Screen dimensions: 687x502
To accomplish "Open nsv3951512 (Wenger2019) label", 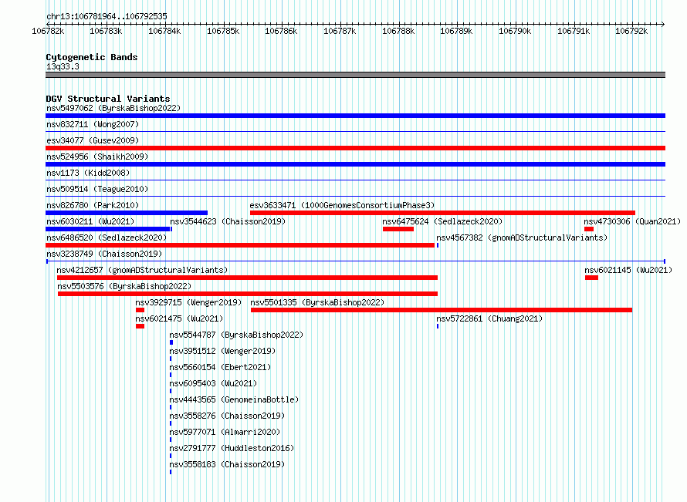I will tap(222, 351).
